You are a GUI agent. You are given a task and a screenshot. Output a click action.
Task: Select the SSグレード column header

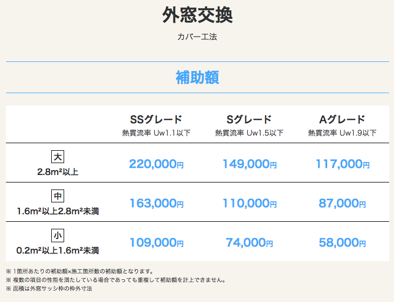156,120
